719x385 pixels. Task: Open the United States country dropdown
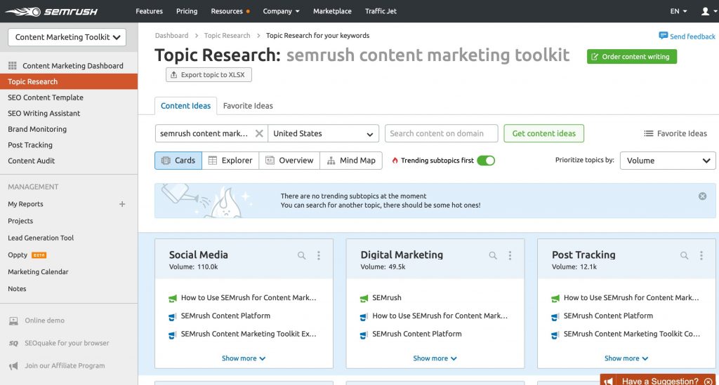pos(323,134)
